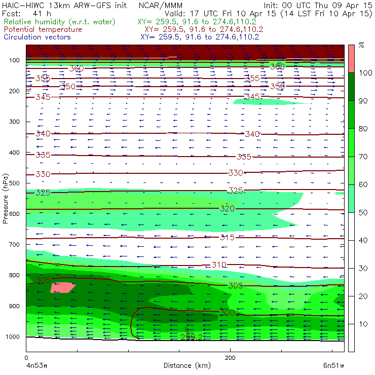Select the red XY= 259.5, 91.6 coordinates line
This screenshot has width=375, height=375.
(x=204, y=29)
